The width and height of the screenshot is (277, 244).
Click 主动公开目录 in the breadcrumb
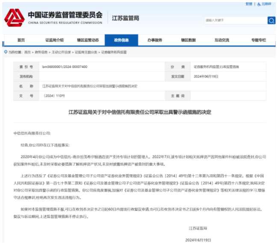pos(61,52)
